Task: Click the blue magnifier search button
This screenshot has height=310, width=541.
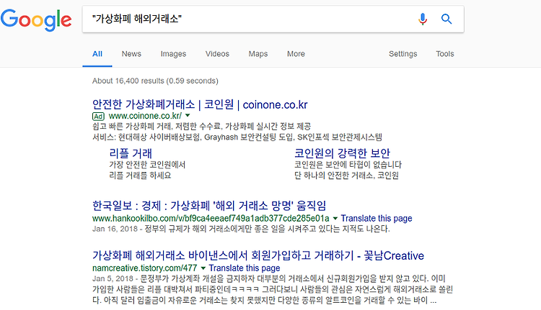Action: tap(447, 19)
